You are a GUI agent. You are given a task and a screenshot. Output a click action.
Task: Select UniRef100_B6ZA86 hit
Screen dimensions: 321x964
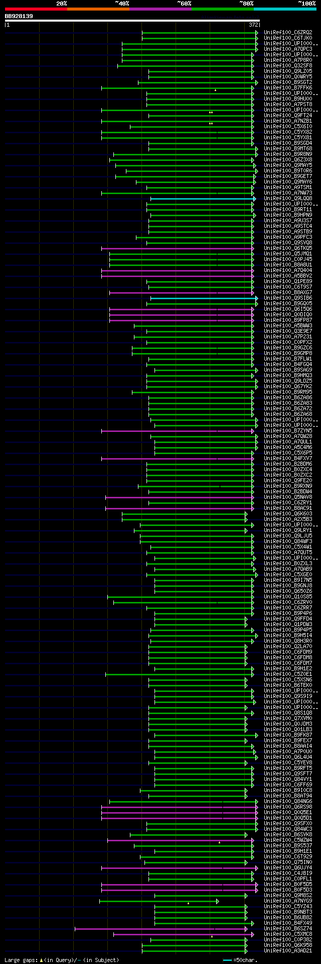click(288, 398)
